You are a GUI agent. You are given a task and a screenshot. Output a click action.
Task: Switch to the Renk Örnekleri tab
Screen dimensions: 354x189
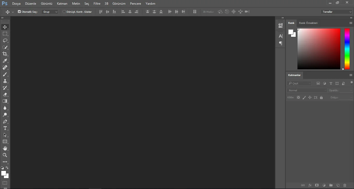(x=308, y=23)
